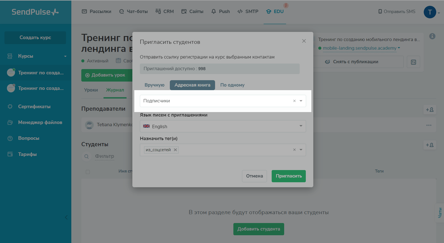Toggle the select-all students checkbox
The image size is (444, 243).
pyautogui.click(x=88, y=172)
